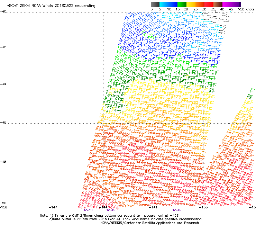
Task: Select the '10' label under the color bar
Action: (x=169, y=9)
